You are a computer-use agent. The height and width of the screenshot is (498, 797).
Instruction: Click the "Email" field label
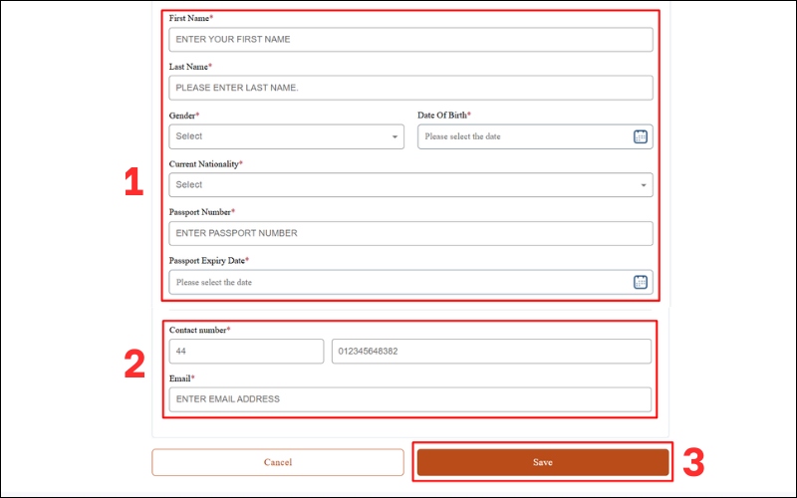click(x=180, y=378)
